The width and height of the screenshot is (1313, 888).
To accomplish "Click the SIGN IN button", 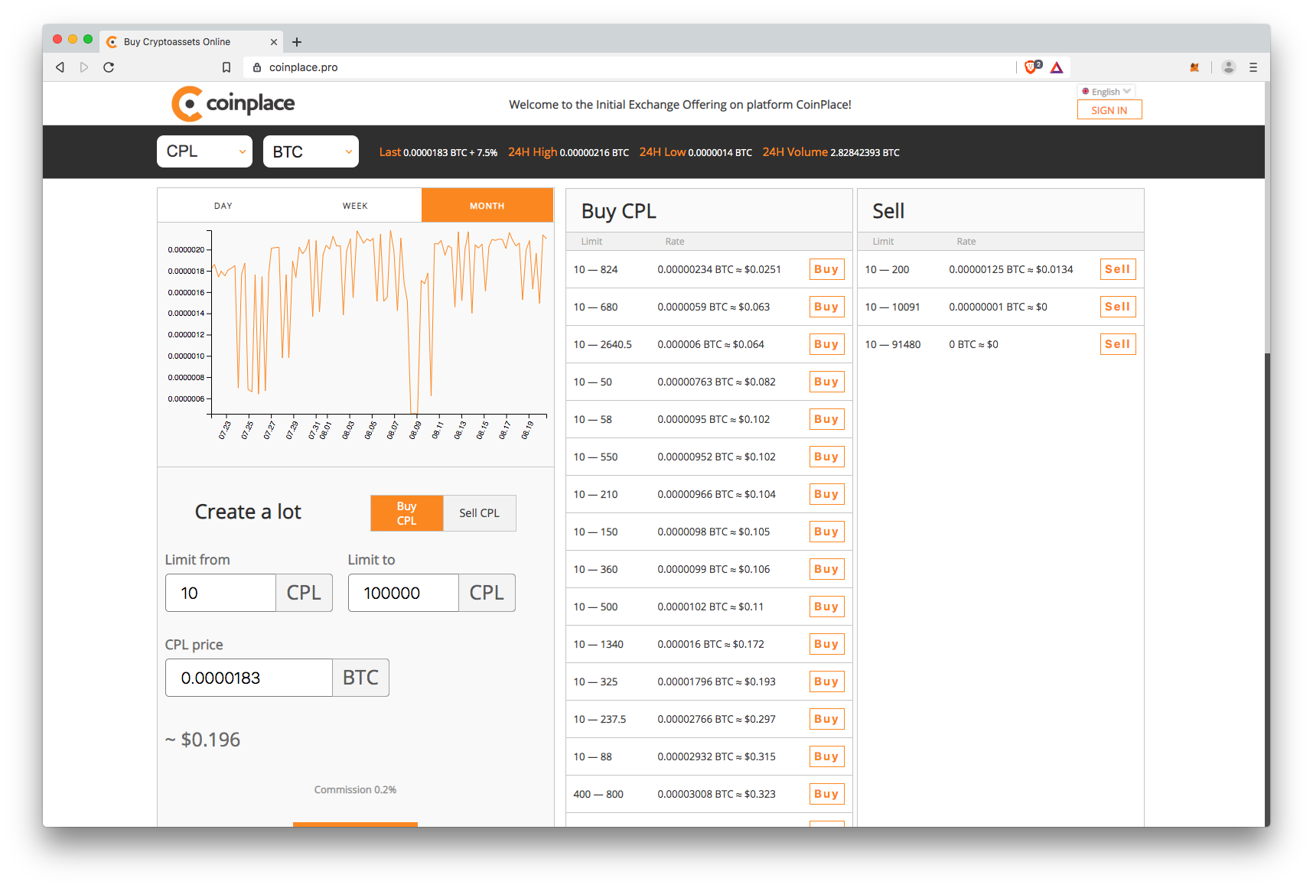I will click(x=1109, y=110).
